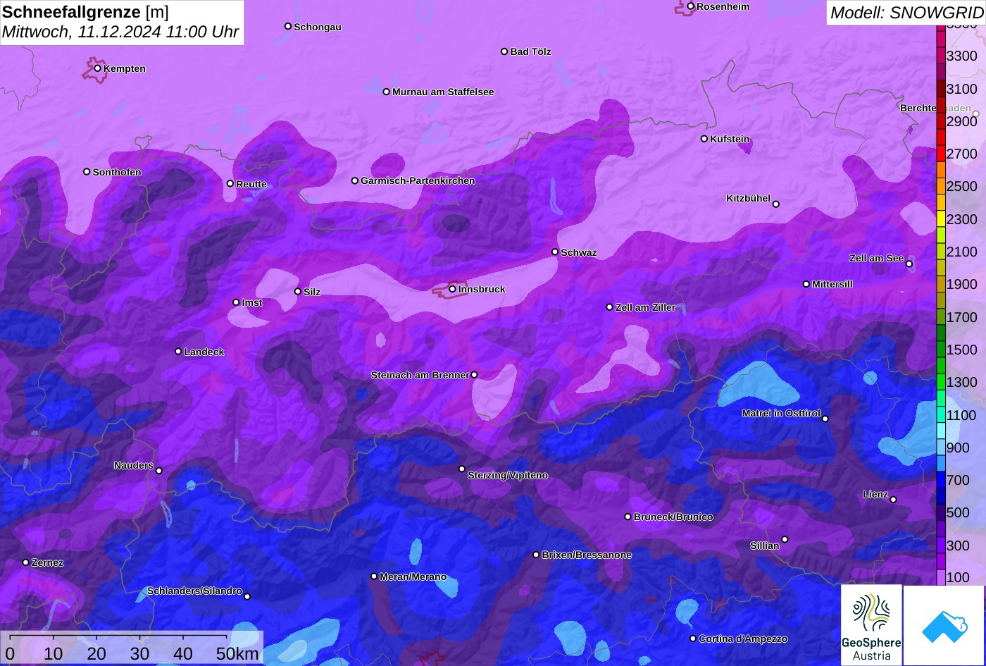Click the 3300 legend value

point(962,56)
